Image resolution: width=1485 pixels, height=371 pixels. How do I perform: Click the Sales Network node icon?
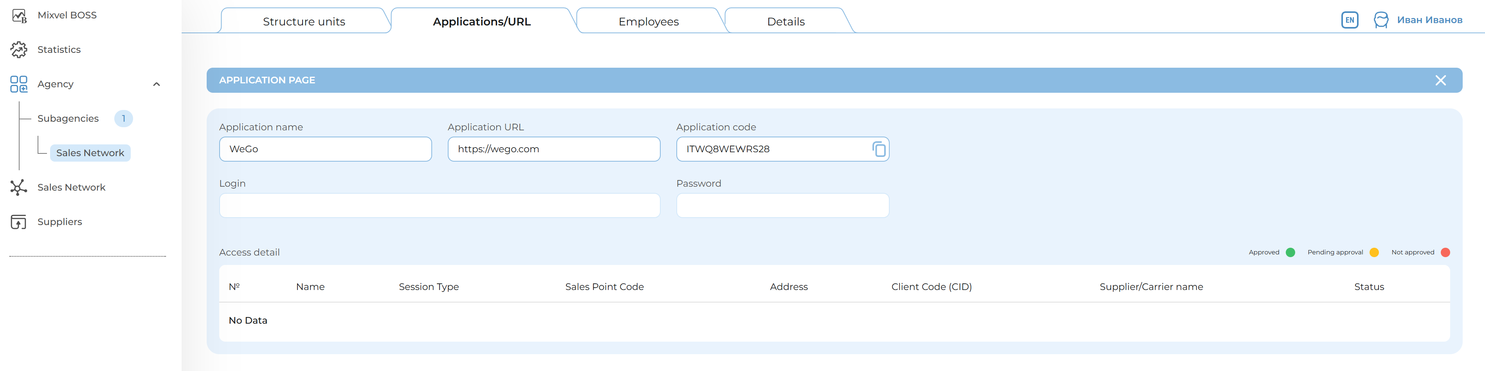[19, 187]
